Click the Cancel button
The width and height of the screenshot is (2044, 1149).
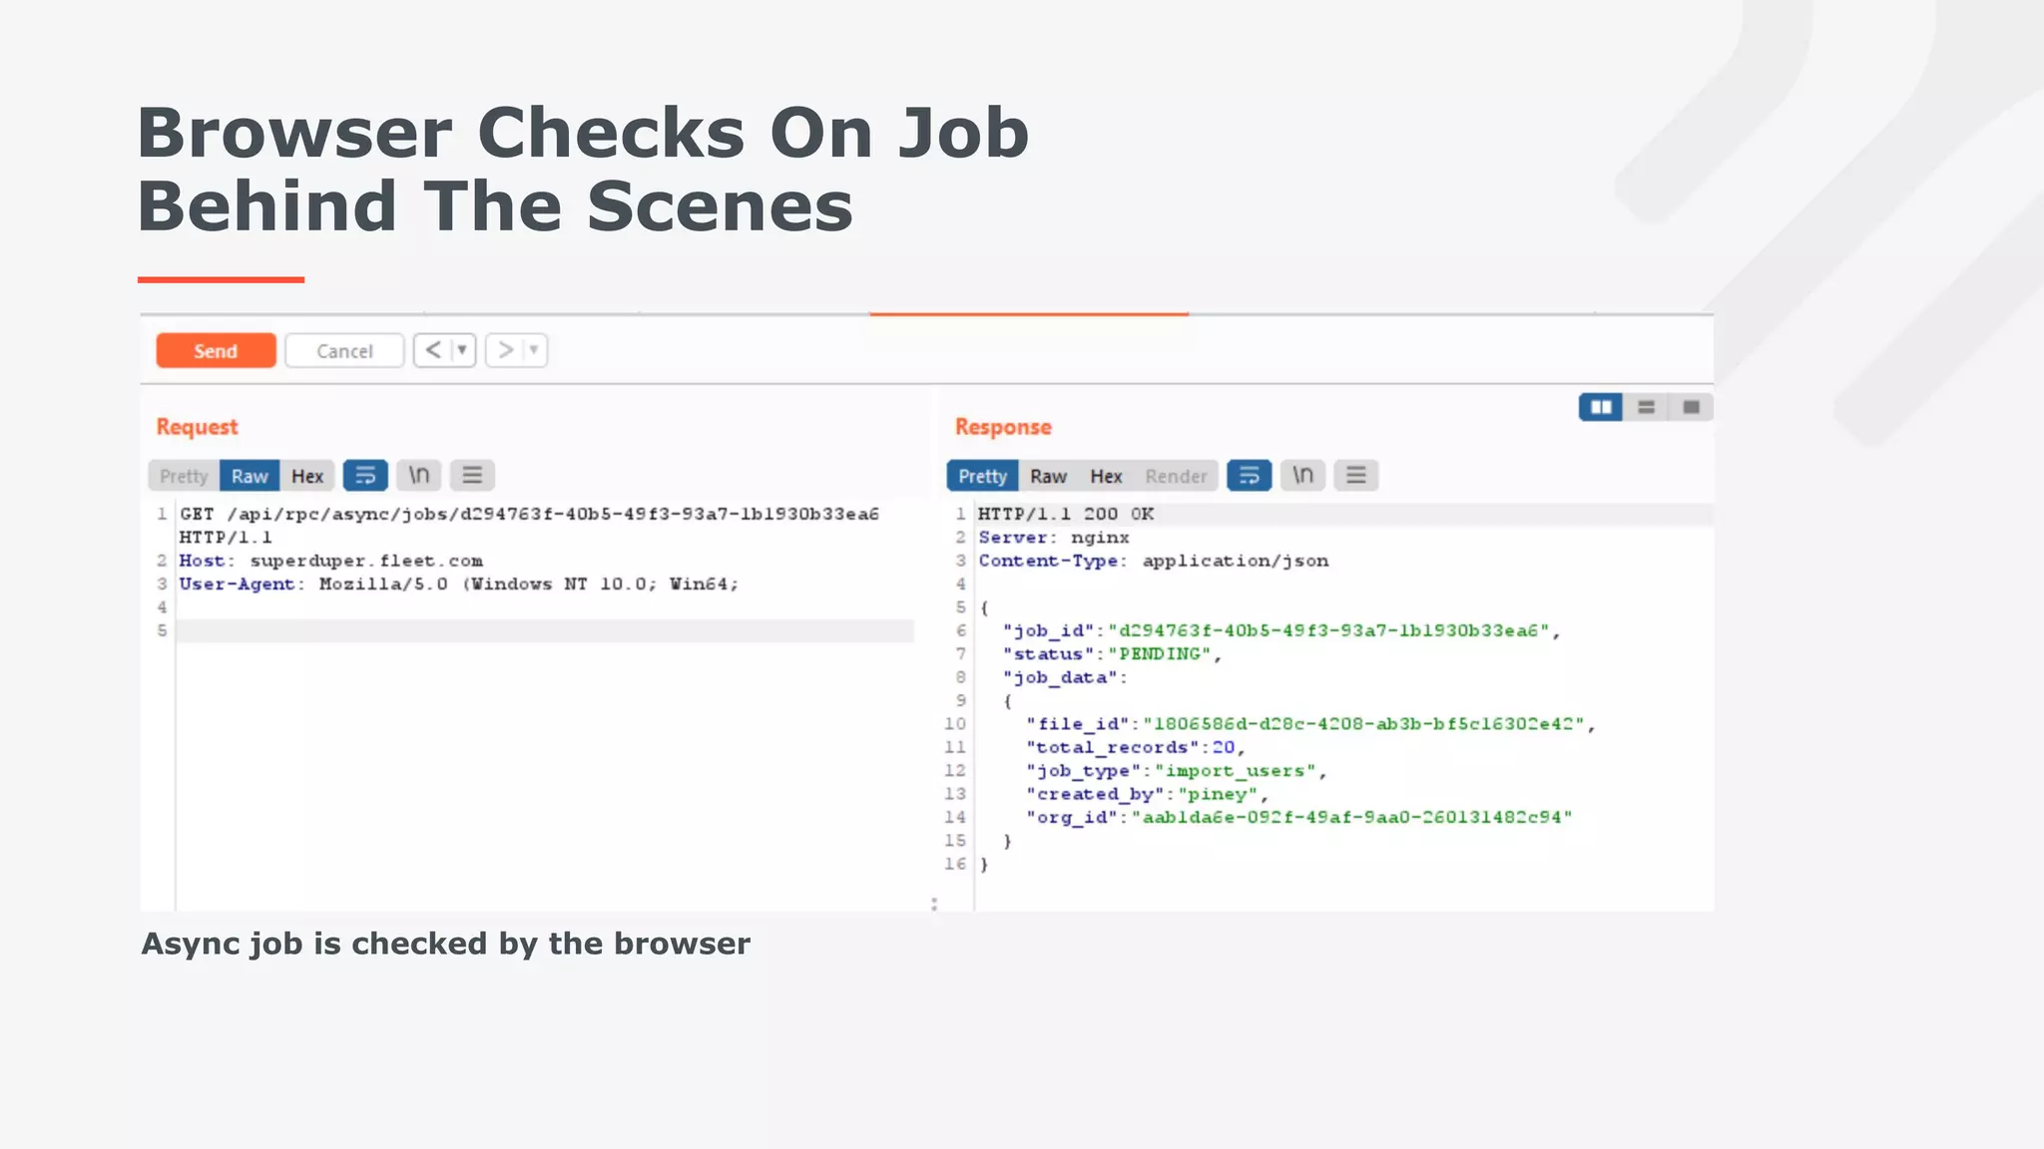[x=344, y=350]
